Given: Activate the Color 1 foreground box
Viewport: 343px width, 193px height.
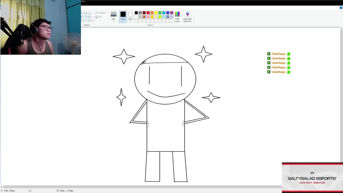Looking at the screenshot, I should pos(123,17).
